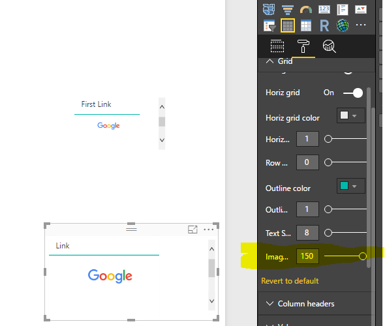The height and width of the screenshot is (326, 385).
Task: Click scroll-up arrow in the Link visual
Action: pyautogui.click(x=211, y=249)
